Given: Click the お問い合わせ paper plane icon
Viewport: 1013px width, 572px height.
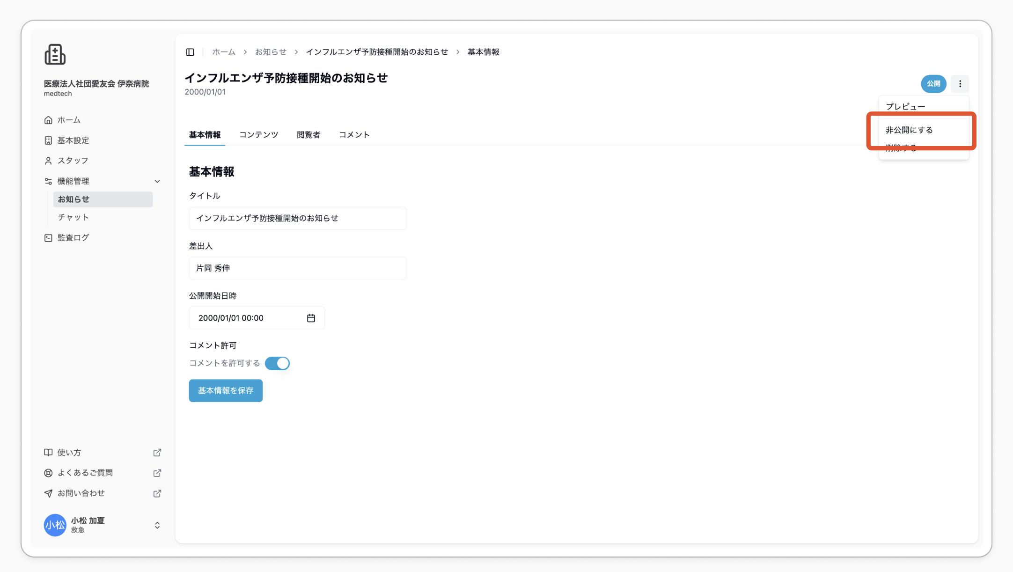Looking at the screenshot, I should point(48,493).
